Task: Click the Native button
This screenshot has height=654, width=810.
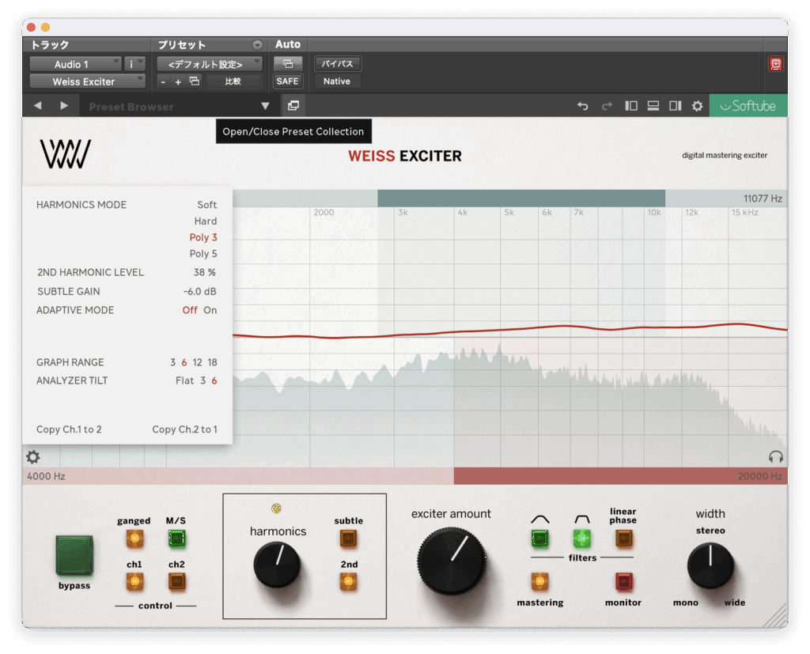Action: pos(337,81)
